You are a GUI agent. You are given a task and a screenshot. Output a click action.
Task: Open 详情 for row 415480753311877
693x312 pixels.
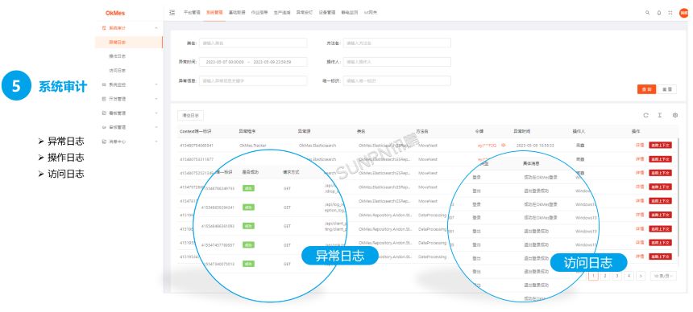click(640, 159)
